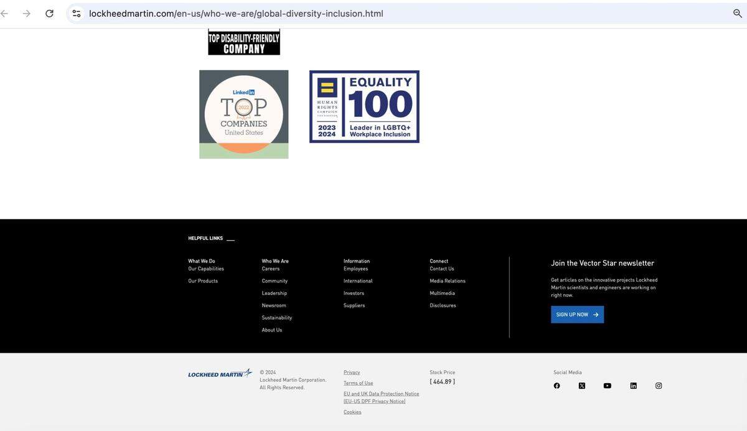This screenshot has width=747, height=431.
Task: Open the Terms of Use link
Action: click(359, 383)
